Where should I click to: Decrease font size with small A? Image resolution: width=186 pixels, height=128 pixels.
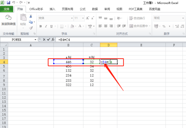92,18
